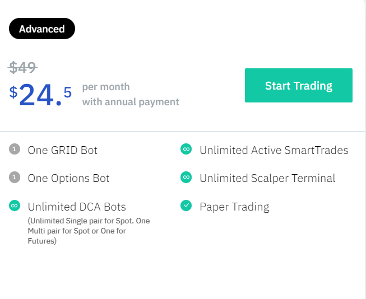366x299 pixels.
Task: Click the 'with annual payment' text
Action: tap(131, 102)
